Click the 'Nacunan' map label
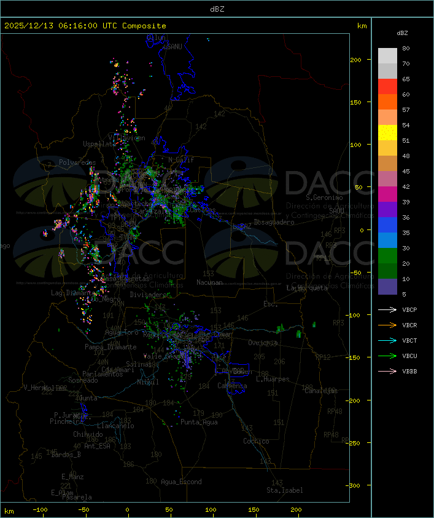 tap(209, 282)
